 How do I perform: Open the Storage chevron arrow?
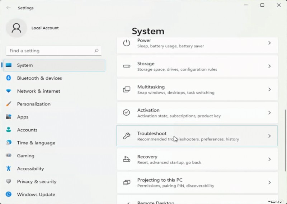click(269, 66)
